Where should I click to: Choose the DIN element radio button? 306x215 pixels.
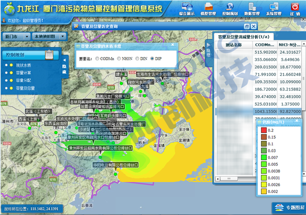138,59
